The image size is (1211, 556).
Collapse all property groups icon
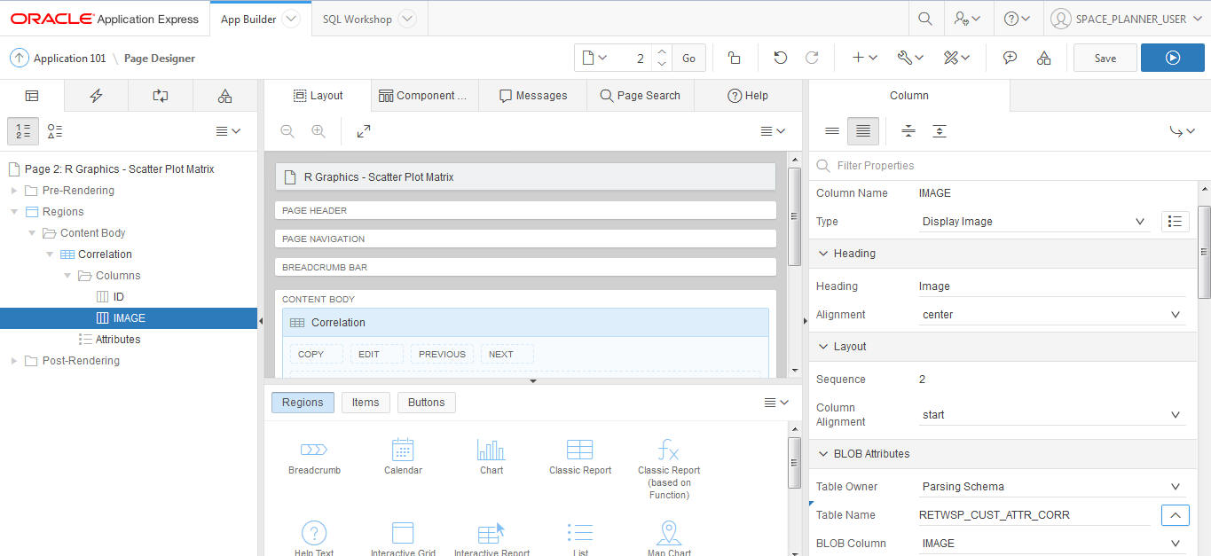tap(908, 131)
